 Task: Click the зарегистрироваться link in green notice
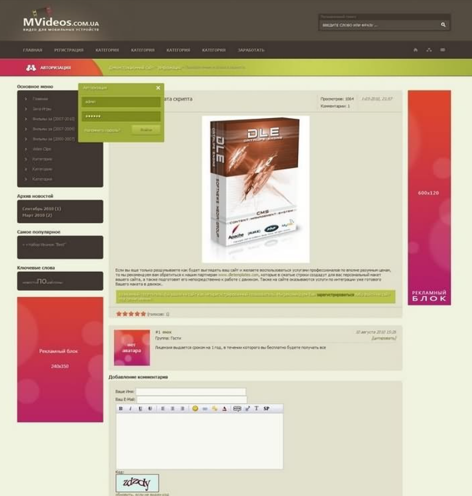tap(336, 294)
